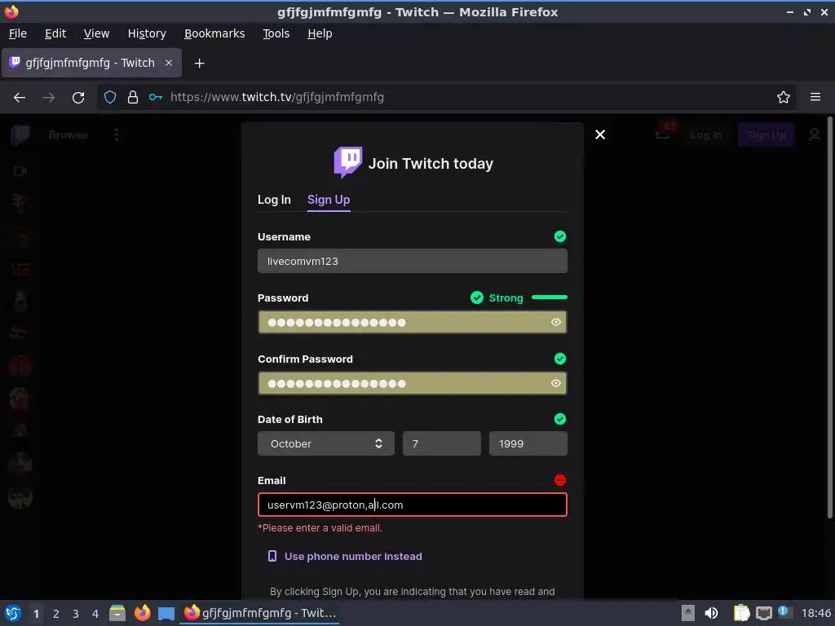The height and width of the screenshot is (626, 835).
Task: Open the birth month dropdown (October)
Action: tap(326, 443)
